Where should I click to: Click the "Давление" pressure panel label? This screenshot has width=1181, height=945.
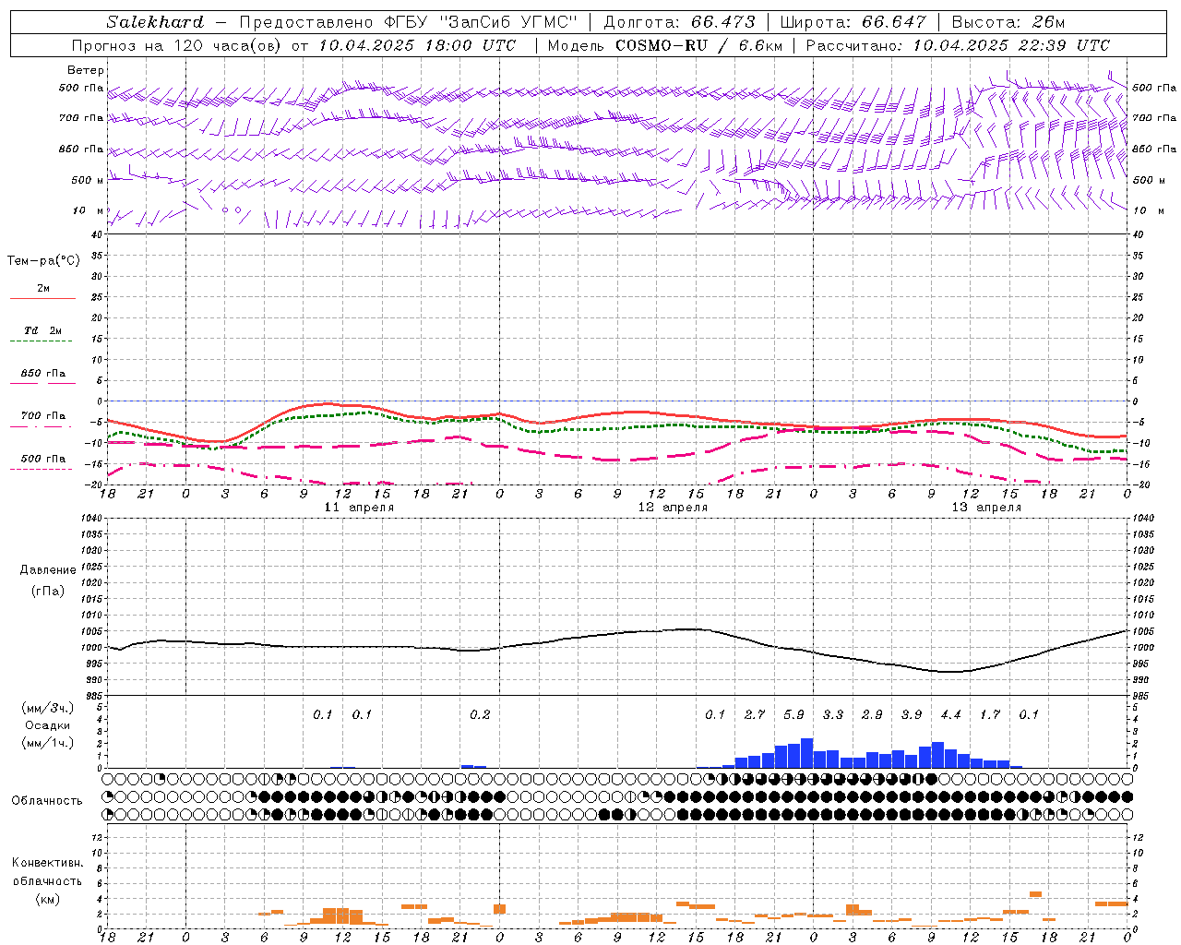pyautogui.click(x=48, y=570)
